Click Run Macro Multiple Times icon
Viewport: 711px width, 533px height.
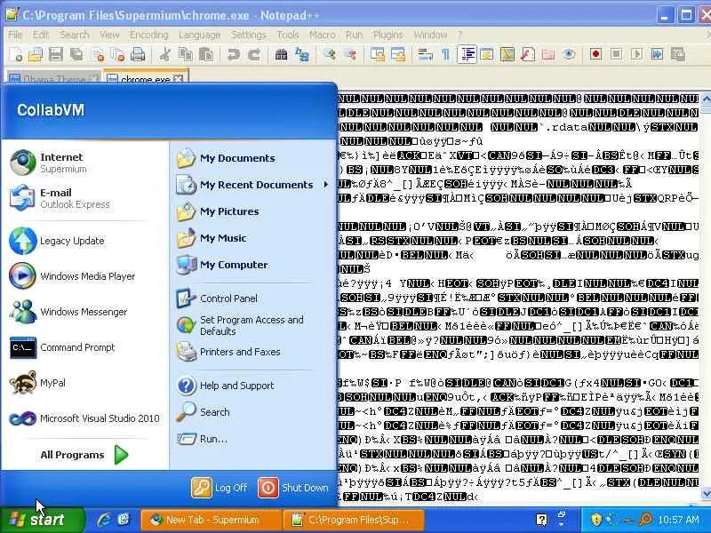pyautogui.click(x=657, y=55)
